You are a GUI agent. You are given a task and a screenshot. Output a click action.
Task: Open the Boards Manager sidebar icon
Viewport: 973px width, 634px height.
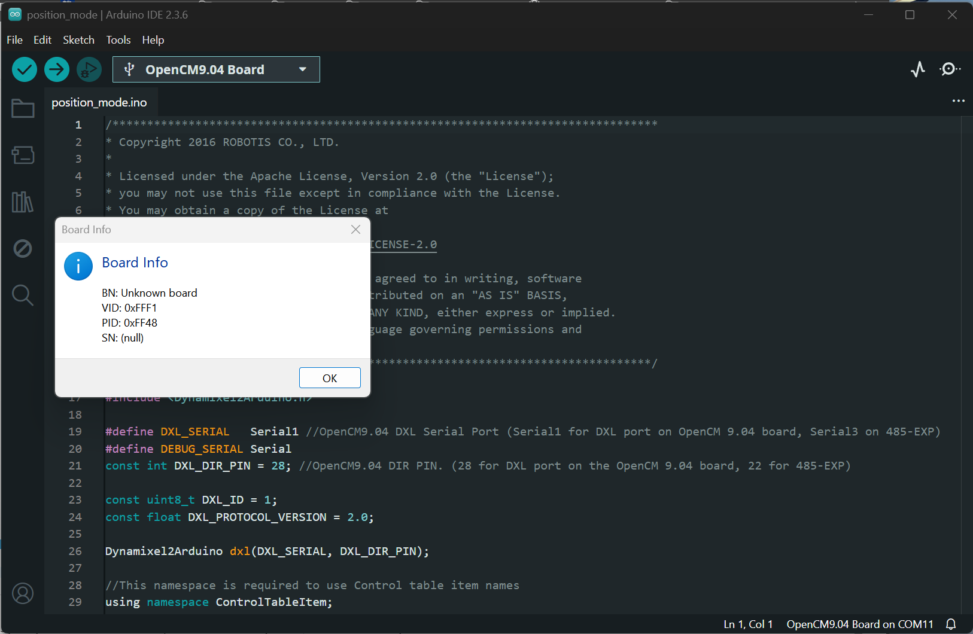[23, 155]
